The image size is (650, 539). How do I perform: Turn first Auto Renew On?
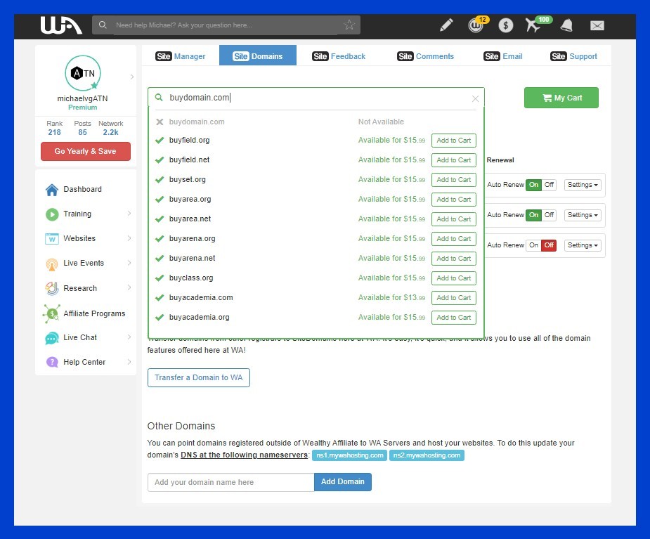533,185
